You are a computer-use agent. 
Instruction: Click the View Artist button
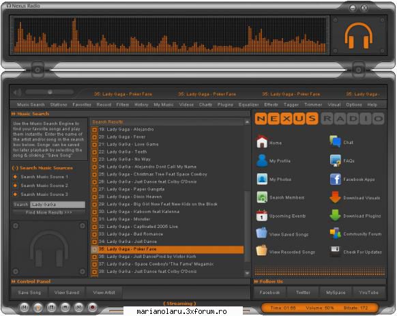(x=104, y=292)
